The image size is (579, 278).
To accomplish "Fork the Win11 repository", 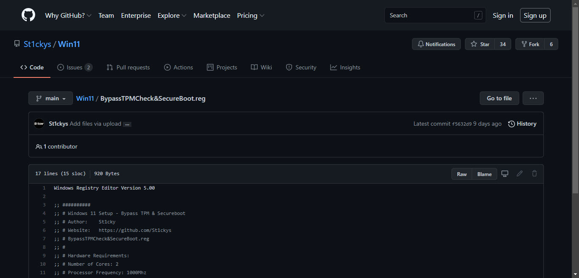I will (530, 44).
